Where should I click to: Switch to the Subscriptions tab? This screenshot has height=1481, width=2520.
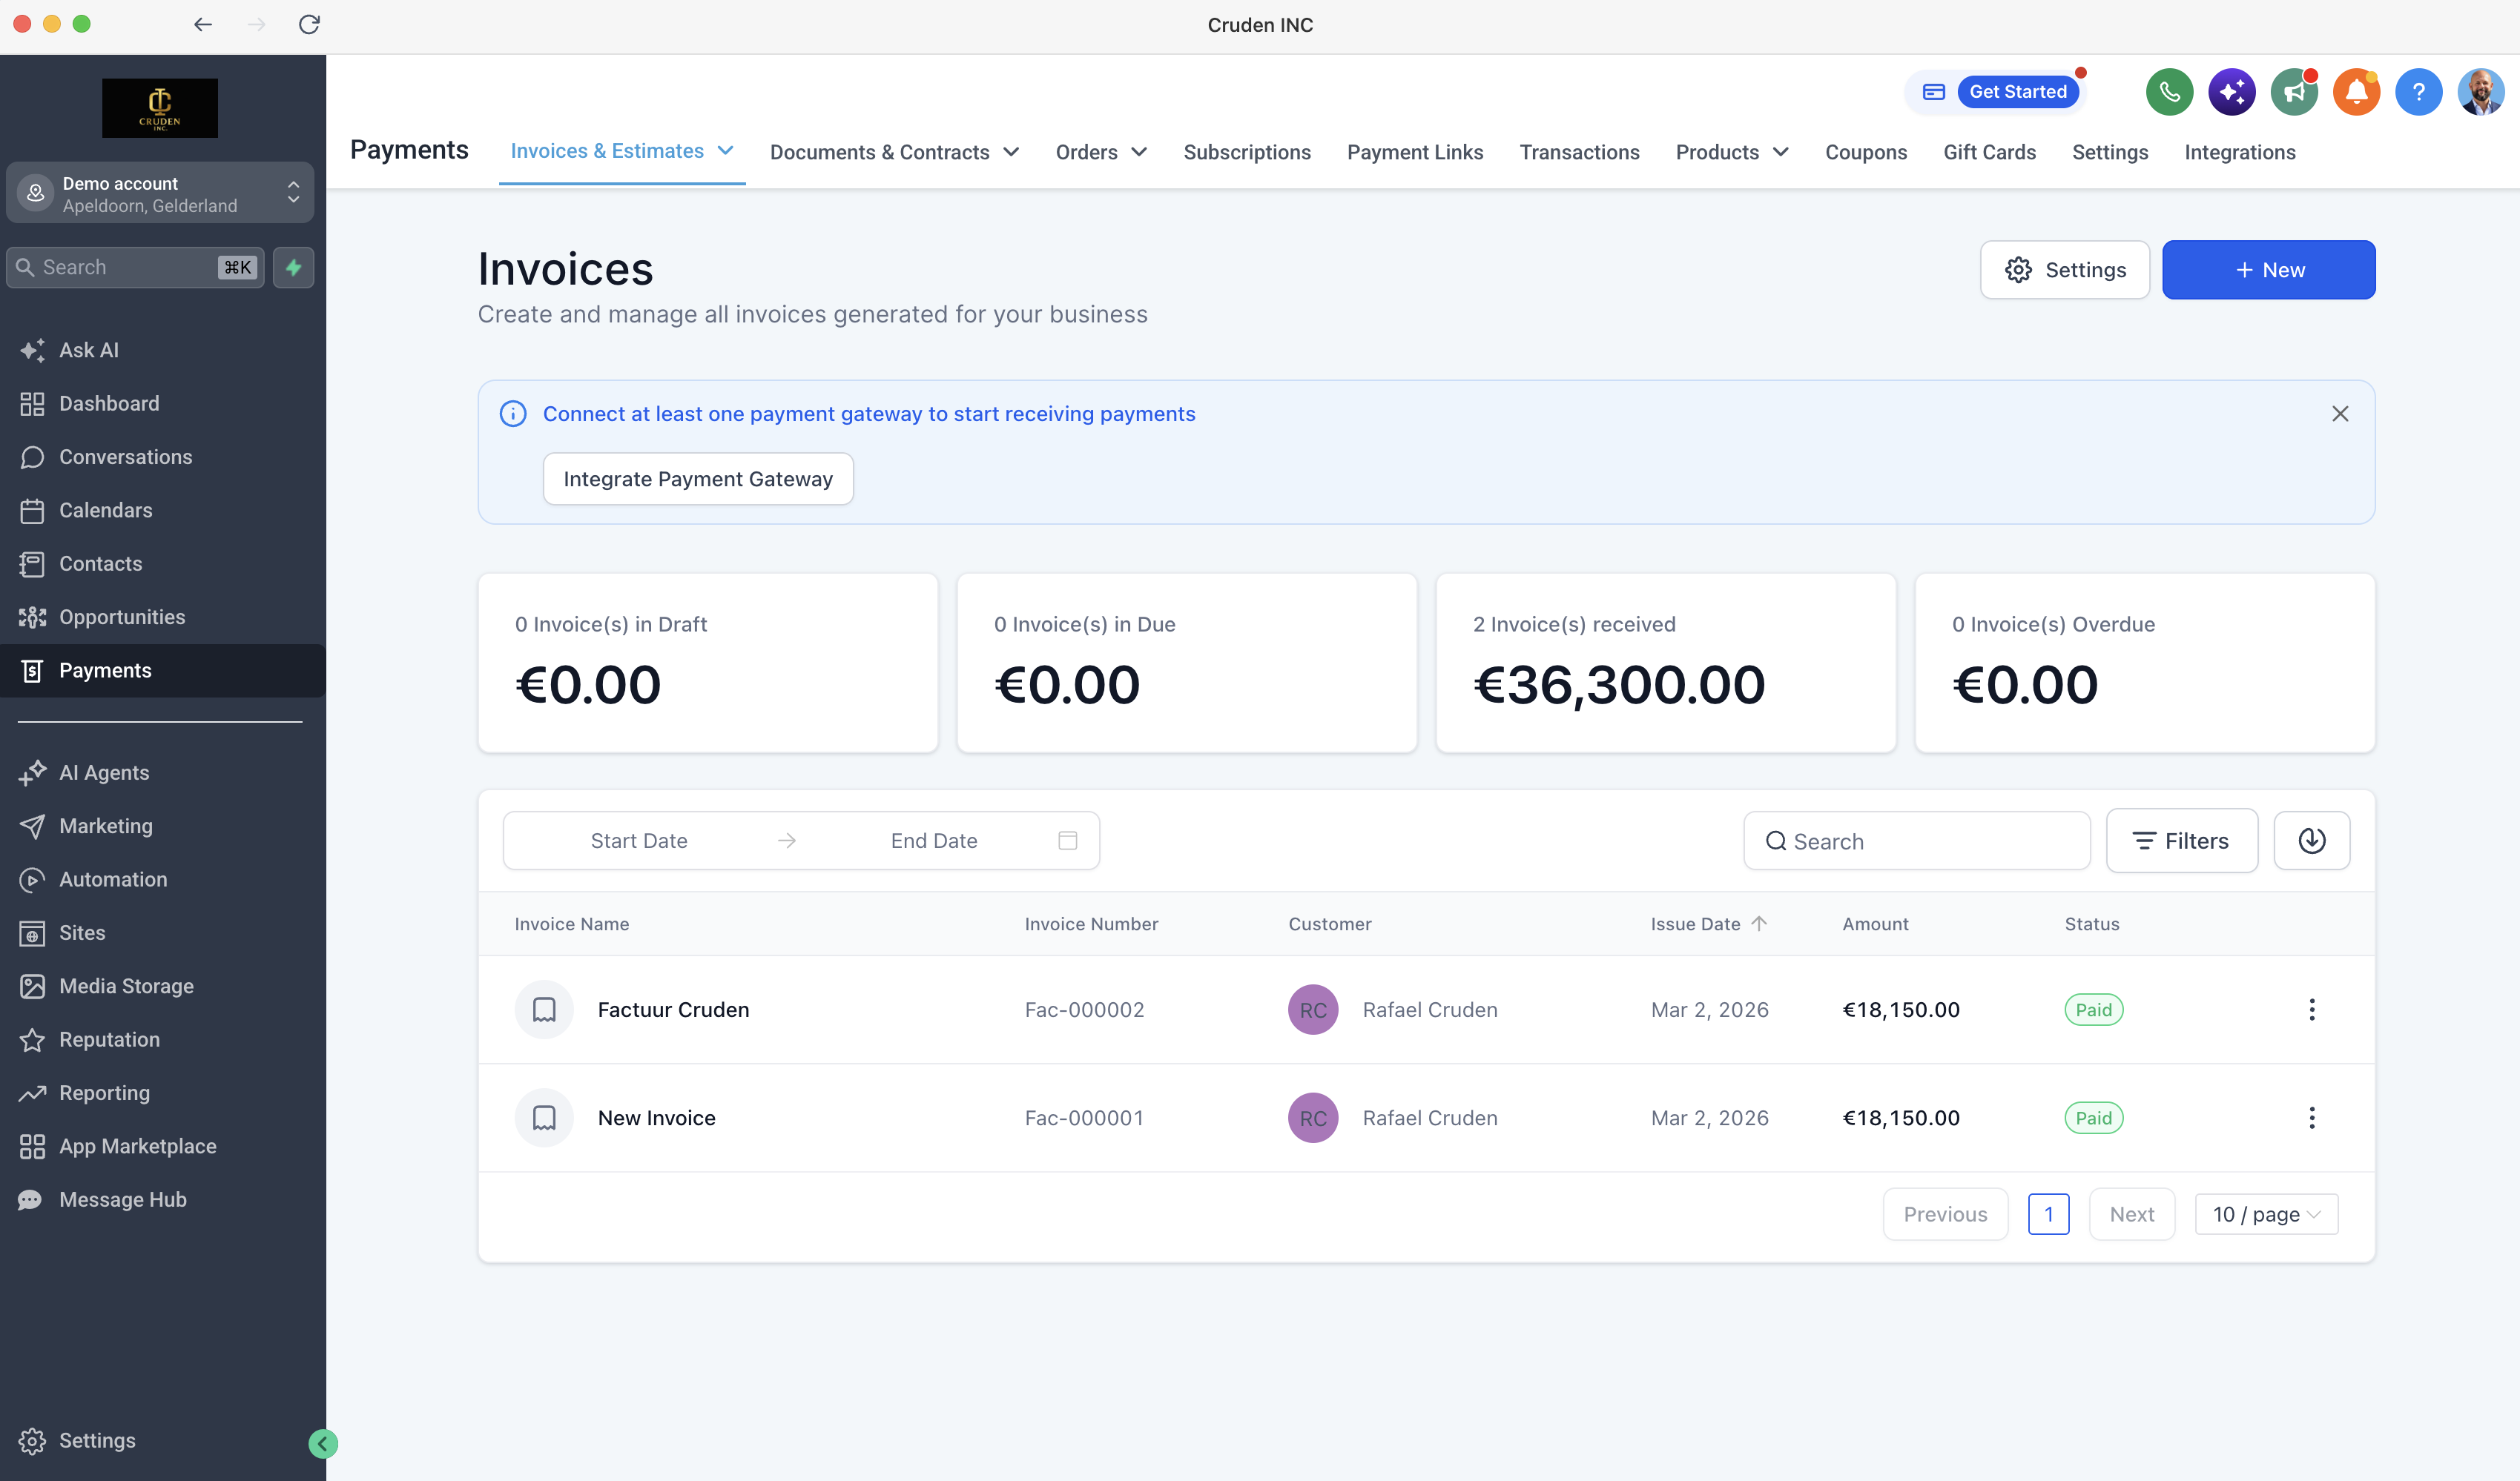tap(1247, 152)
